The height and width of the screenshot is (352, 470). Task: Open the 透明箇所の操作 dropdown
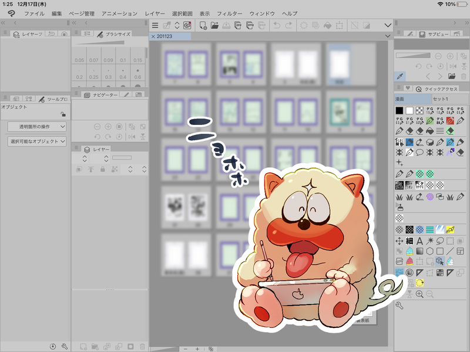pyautogui.click(x=37, y=127)
